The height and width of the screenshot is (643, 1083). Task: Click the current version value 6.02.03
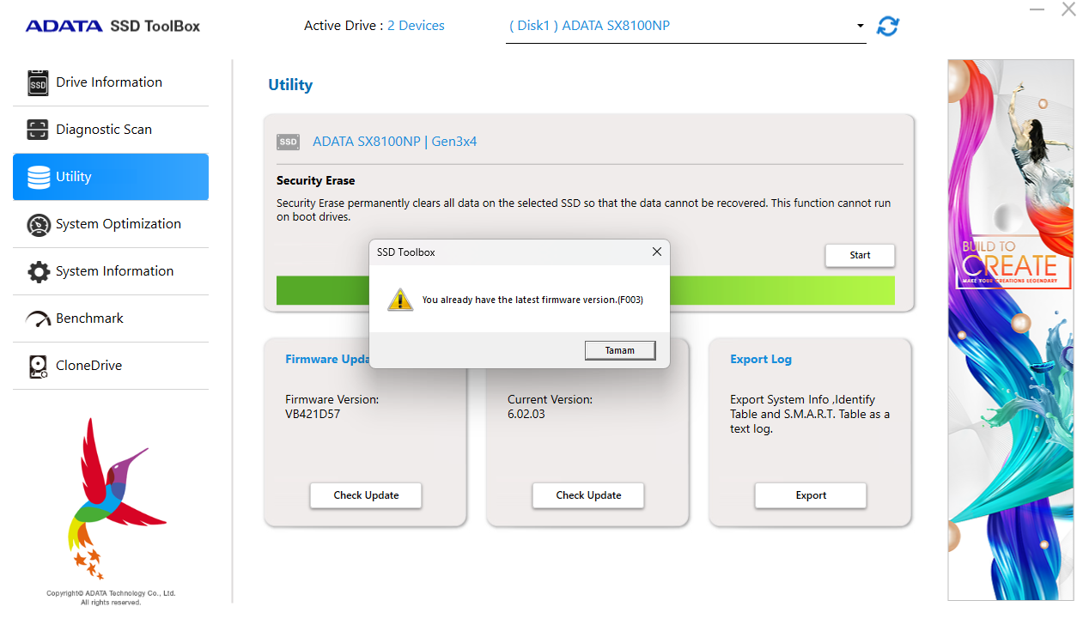click(526, 414)
